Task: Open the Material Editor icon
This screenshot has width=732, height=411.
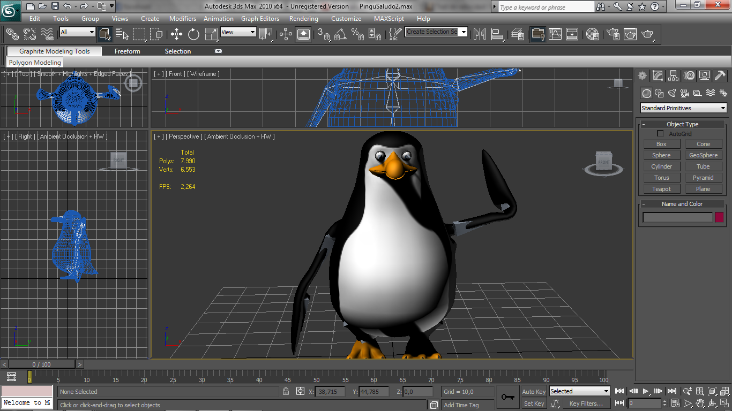Action: (592, 34)
